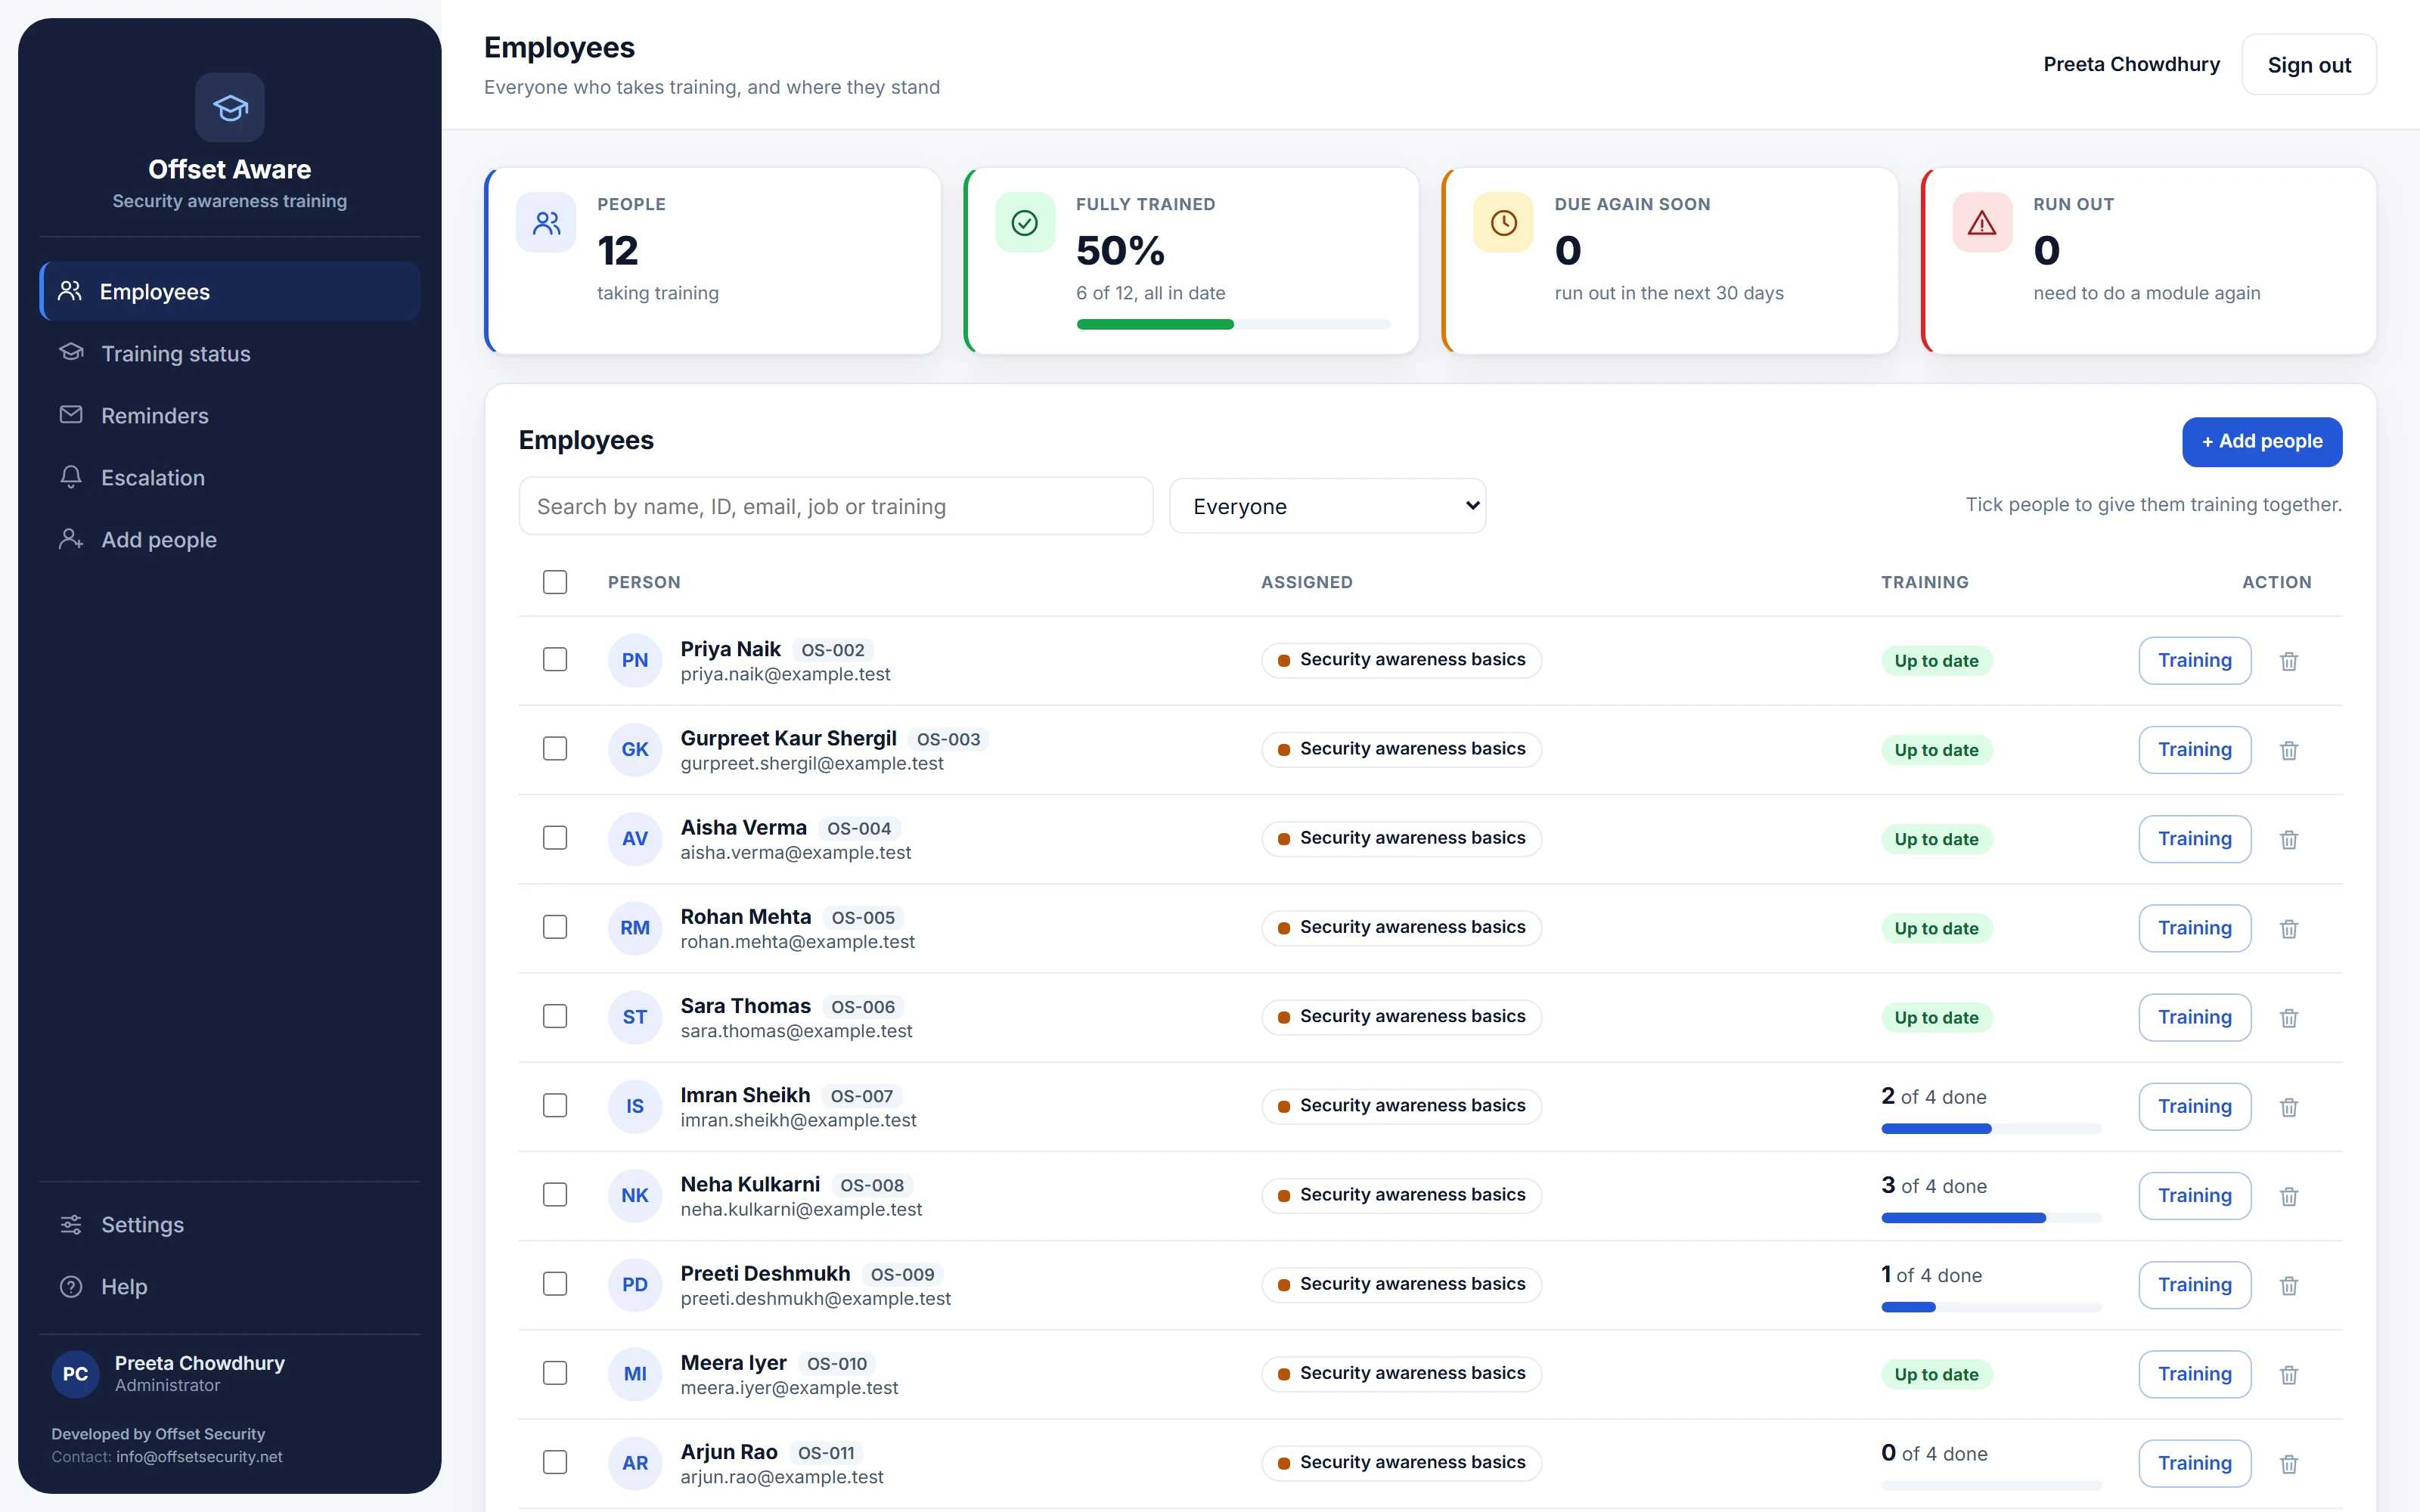Screen dimensions: 2420x1512
Task: Click trash icon in Sara Thomas row
Action: pos(2288,1018)
